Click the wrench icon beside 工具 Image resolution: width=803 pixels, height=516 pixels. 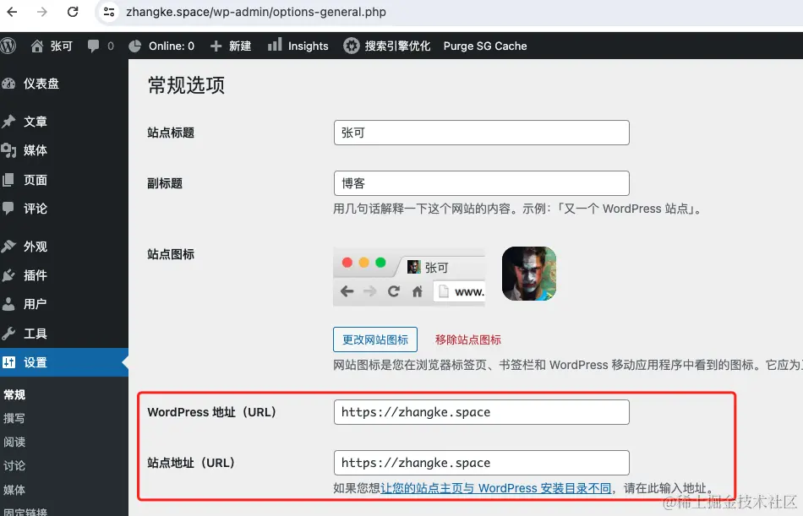click(8, 334)
